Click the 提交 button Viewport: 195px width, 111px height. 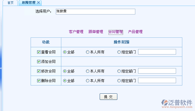click(x=109, y=97)
